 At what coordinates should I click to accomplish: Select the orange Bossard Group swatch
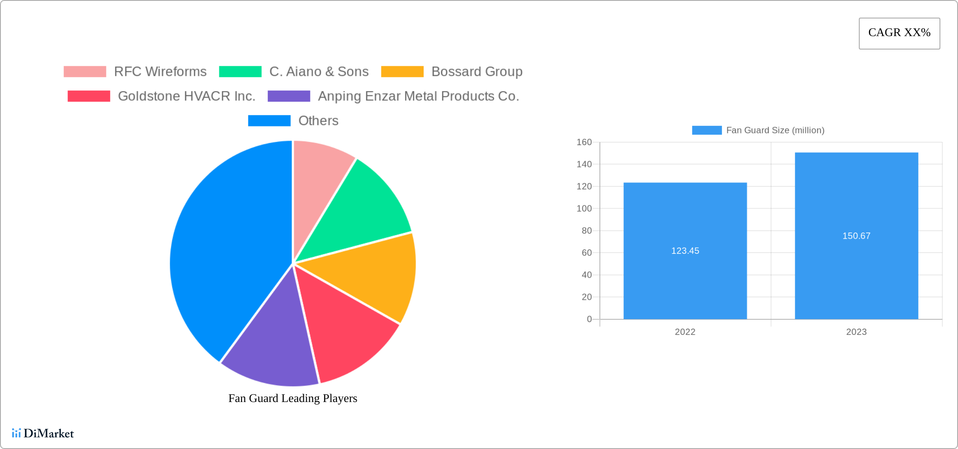(x=403, y=71)
